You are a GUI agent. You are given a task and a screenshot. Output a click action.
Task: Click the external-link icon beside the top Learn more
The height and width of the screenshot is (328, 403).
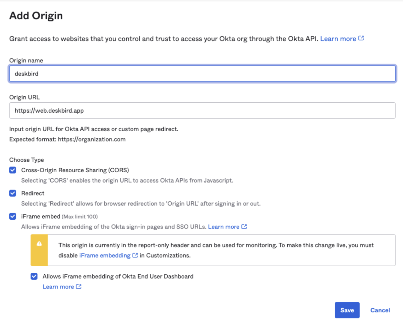(361, 38)
